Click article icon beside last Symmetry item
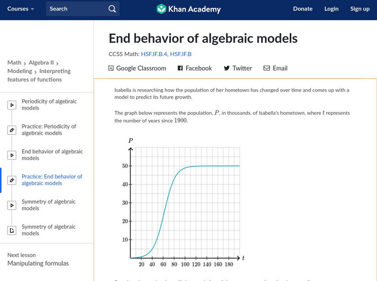Image resolution: width=377 pixels, height=281 pixels. 12,230
